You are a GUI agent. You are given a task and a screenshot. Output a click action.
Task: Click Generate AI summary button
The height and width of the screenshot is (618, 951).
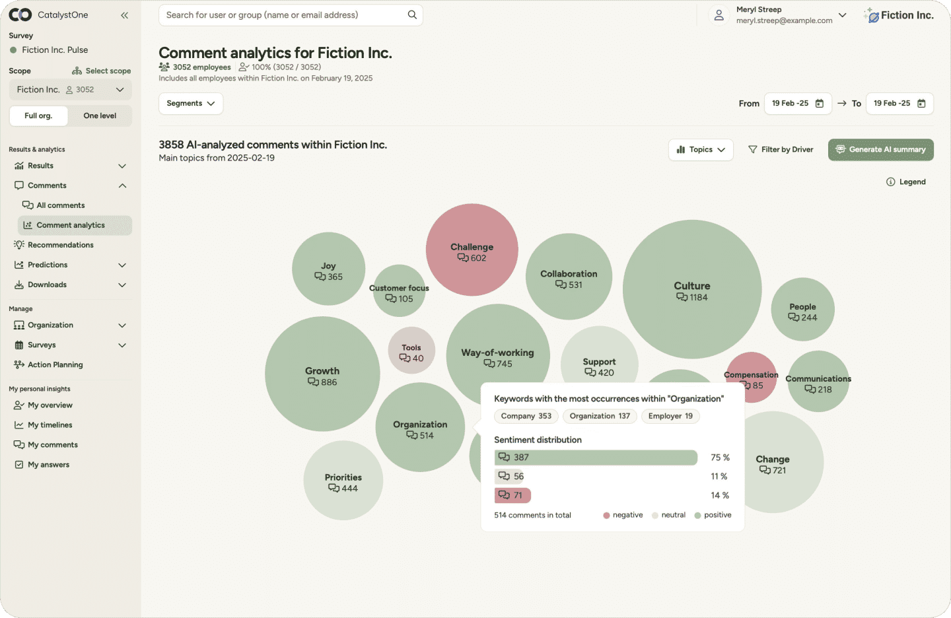point(881,150)
